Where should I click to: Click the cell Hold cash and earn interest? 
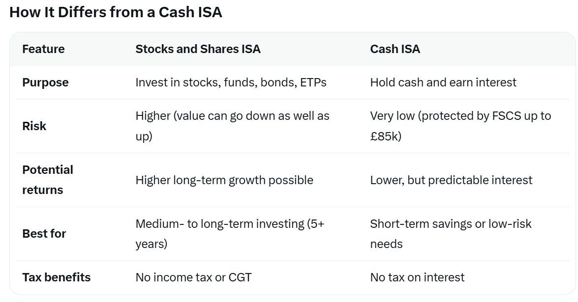(443, 82)
